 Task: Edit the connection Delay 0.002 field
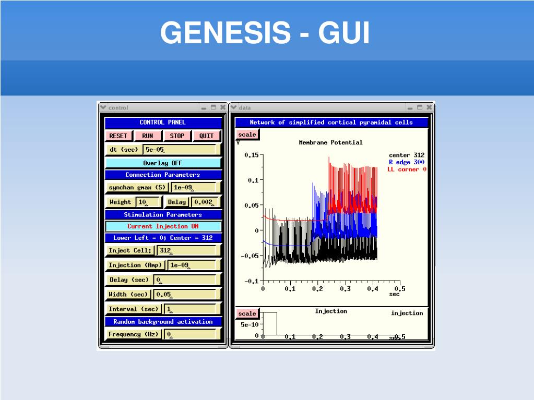click(205, 202)
